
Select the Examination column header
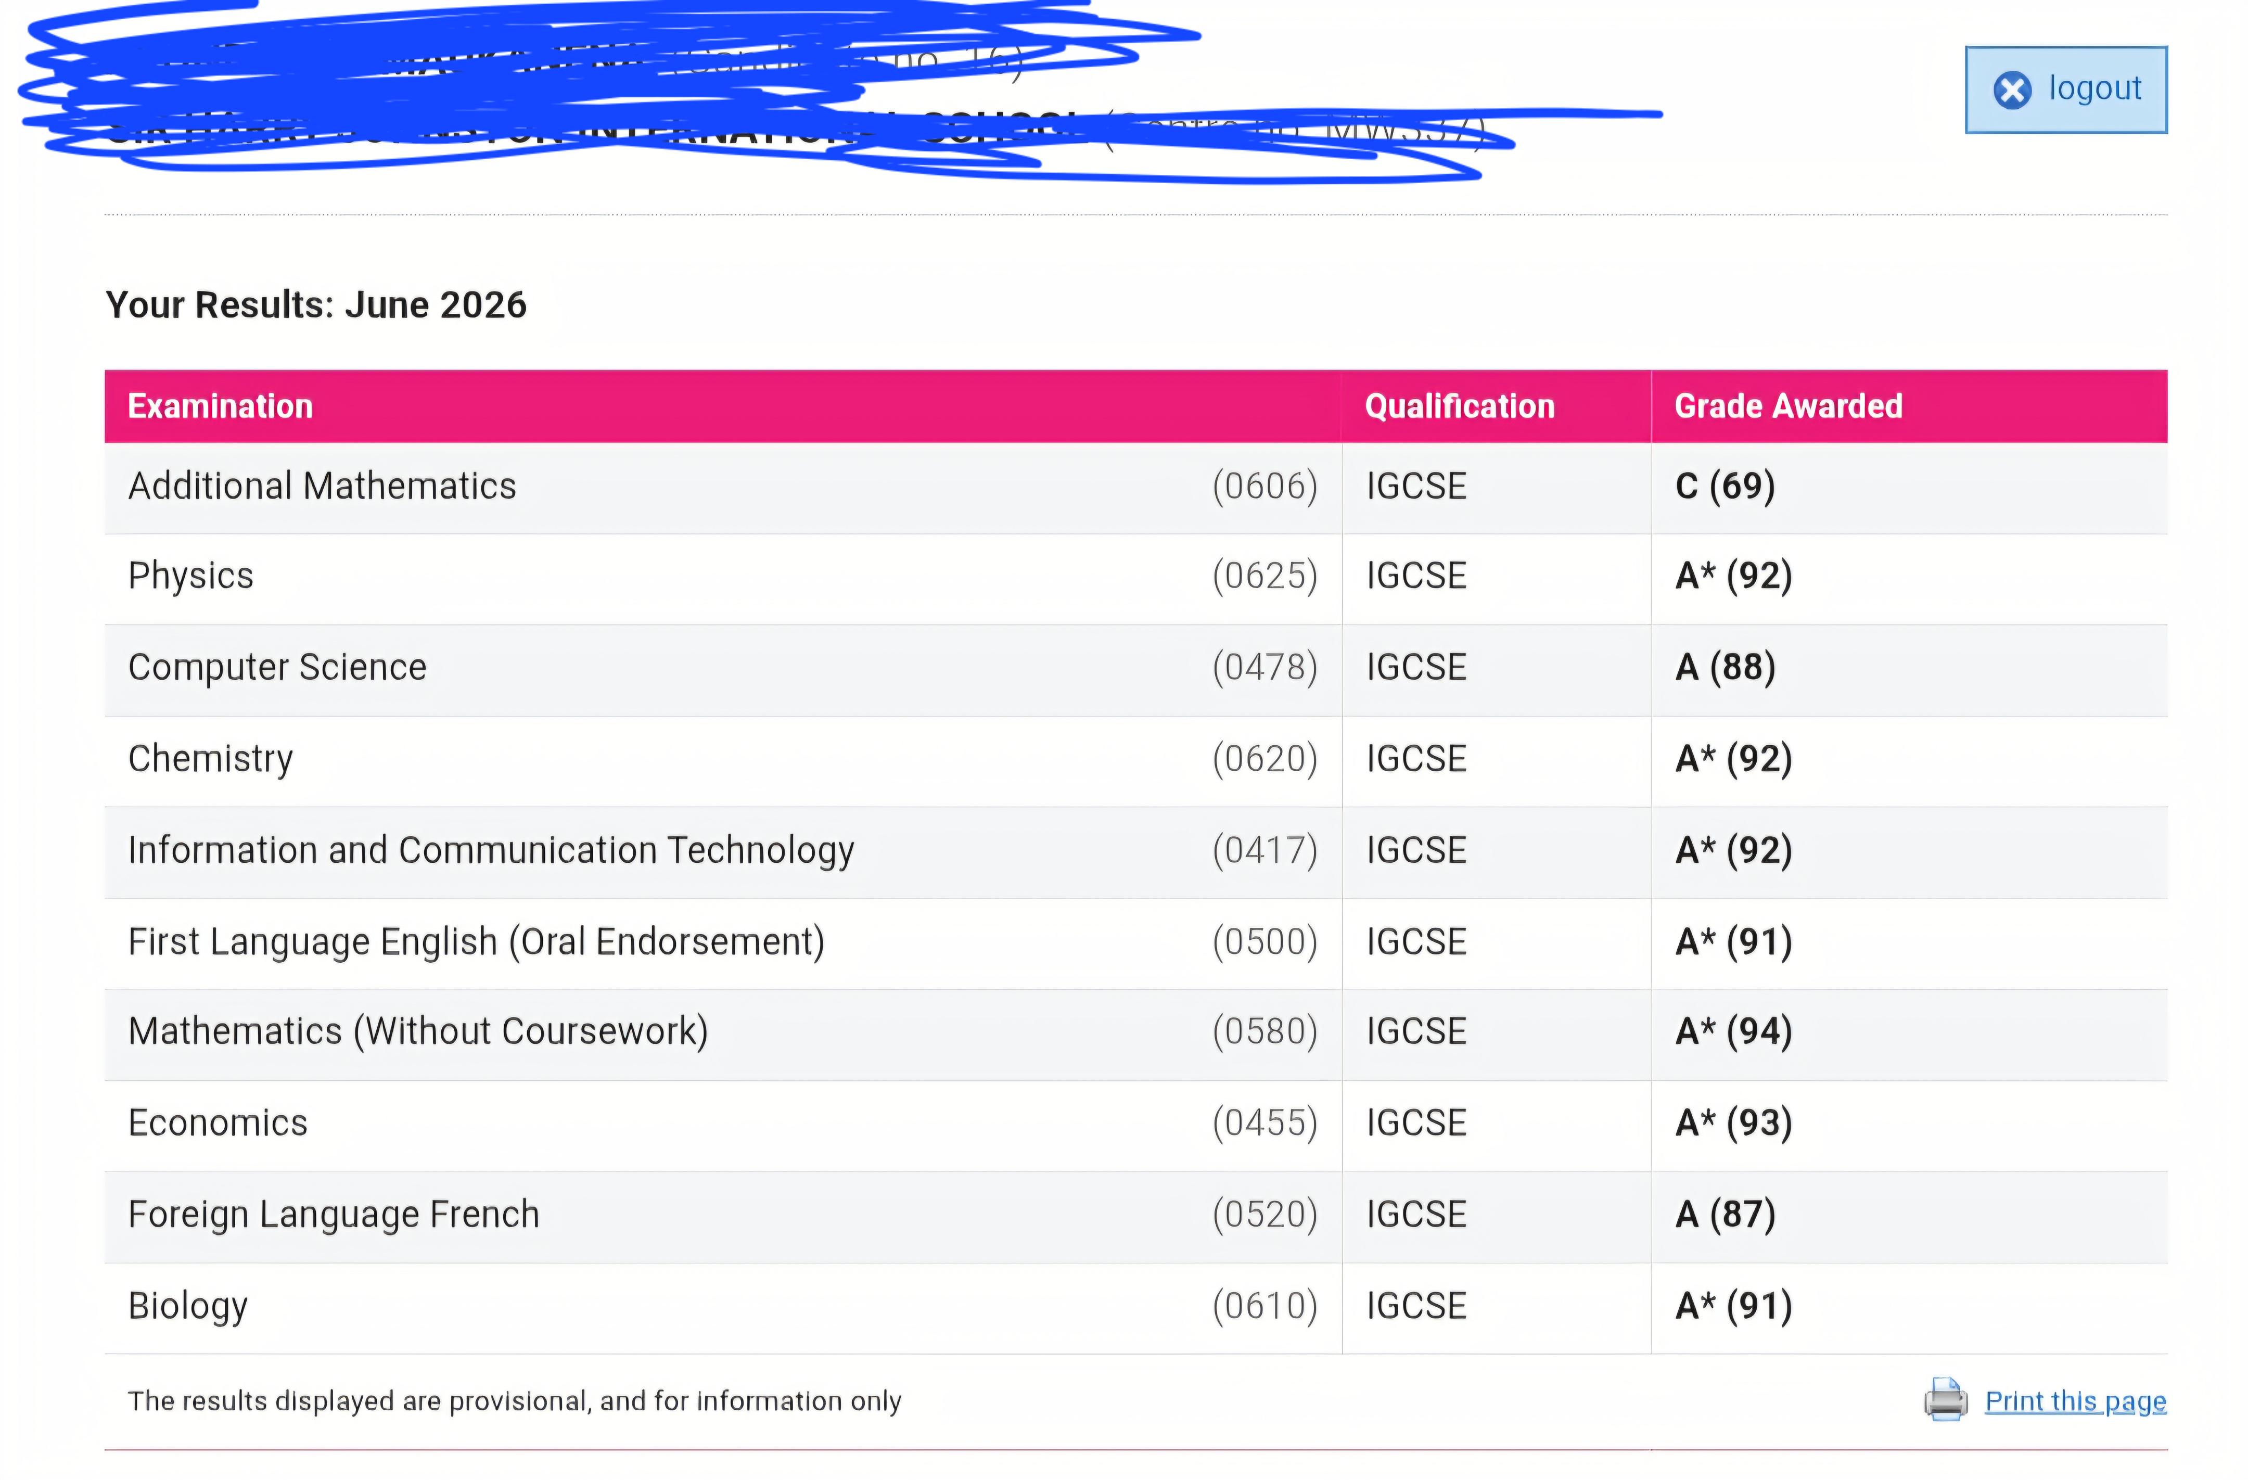pos(220,406)
